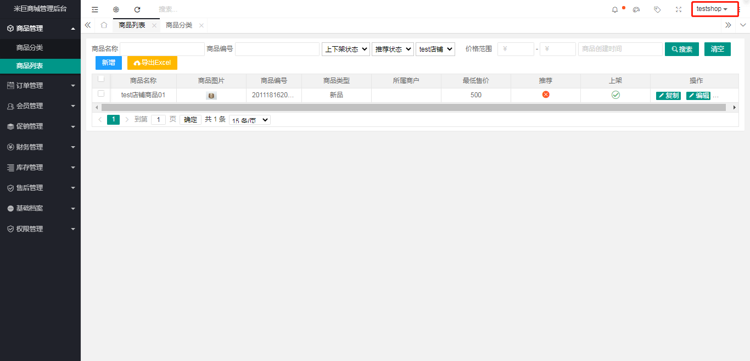Focus the 商品名称 input field
The width and height of the screenshot is (750, 361).
click(x=162, y=49)
